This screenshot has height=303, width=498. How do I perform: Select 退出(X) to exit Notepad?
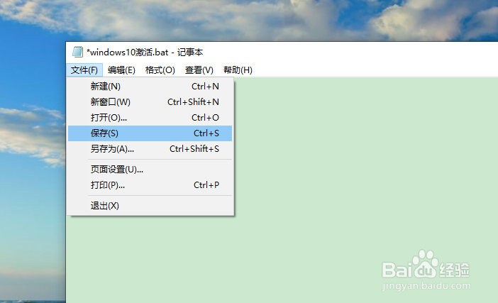click(x=150, y=206)
